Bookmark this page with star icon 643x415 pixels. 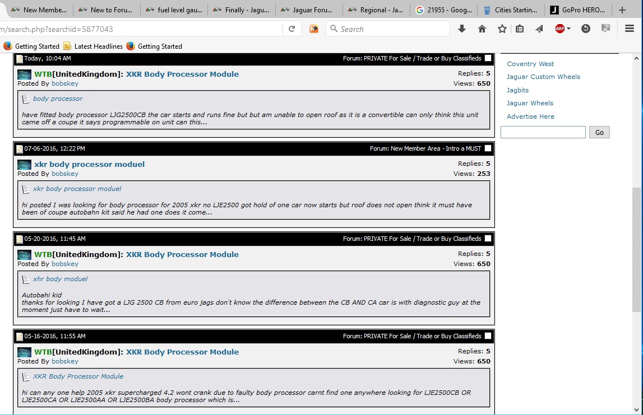[x=502, y=29]
